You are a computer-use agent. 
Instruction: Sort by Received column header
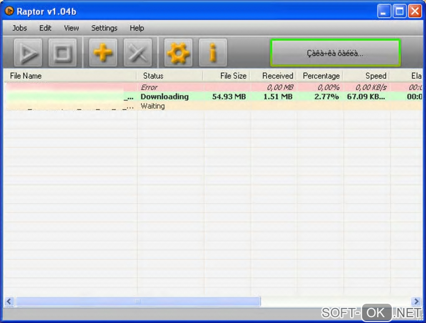coord(273,76)
